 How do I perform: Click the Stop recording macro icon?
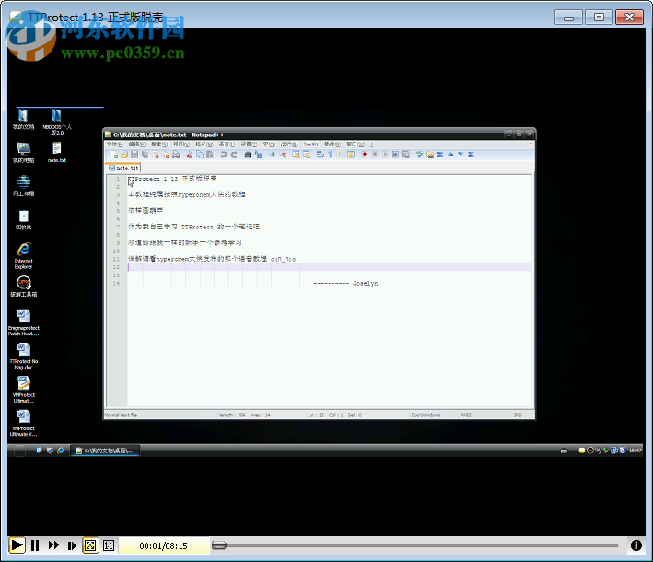click(x=375, y=155)
